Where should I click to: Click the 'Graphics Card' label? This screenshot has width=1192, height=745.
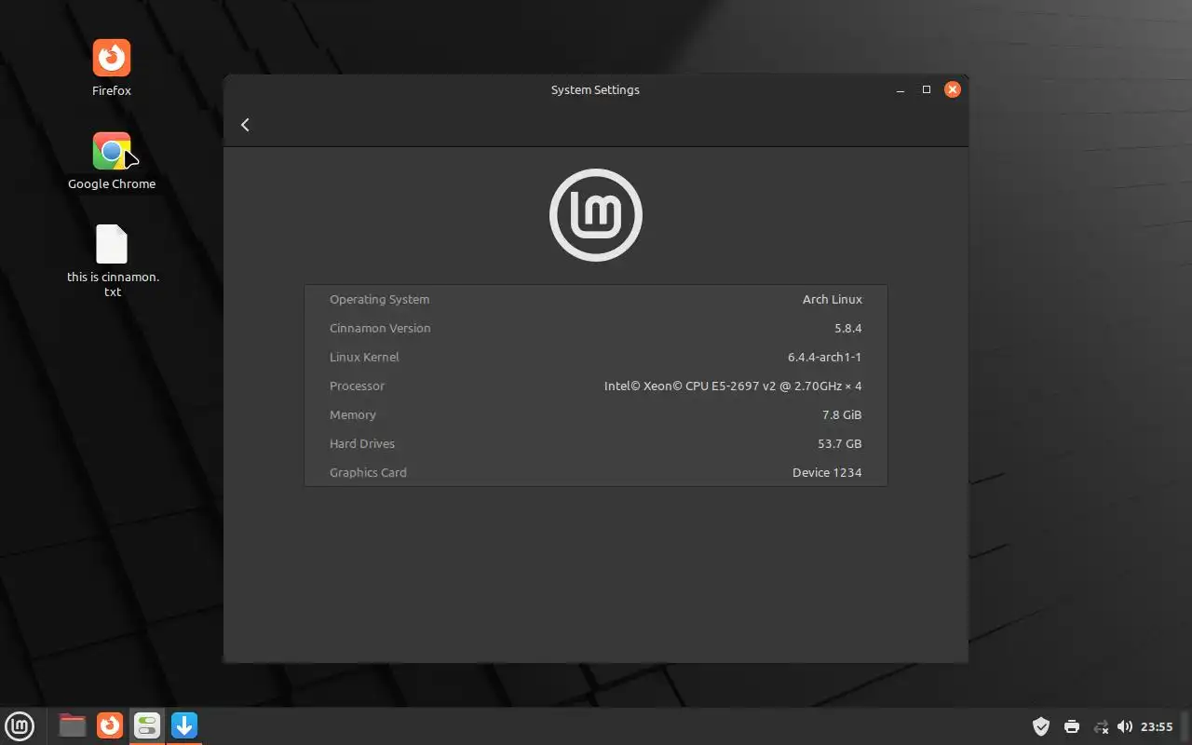pyautogui.click(x=368, y=473)
